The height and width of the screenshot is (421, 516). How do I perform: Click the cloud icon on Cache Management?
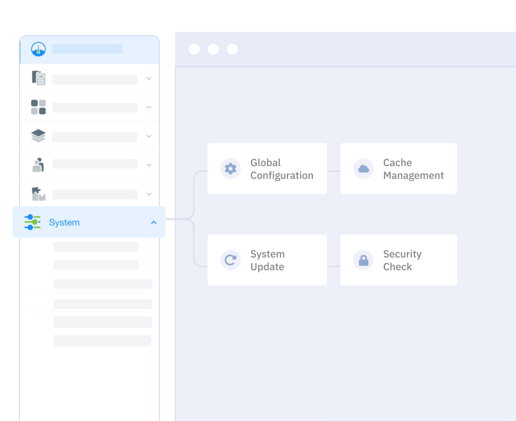click(363, 169)
